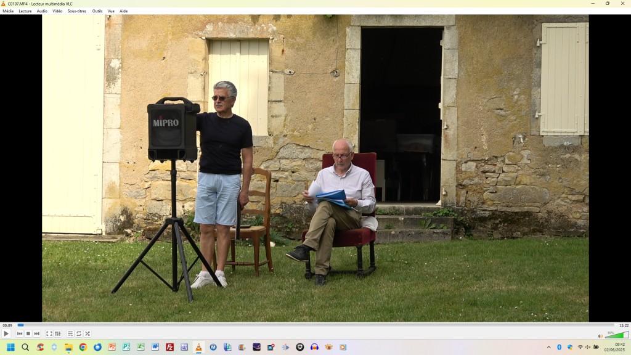Stop the video playback
This screenshot has width=631, height=355.
[28, 333]
